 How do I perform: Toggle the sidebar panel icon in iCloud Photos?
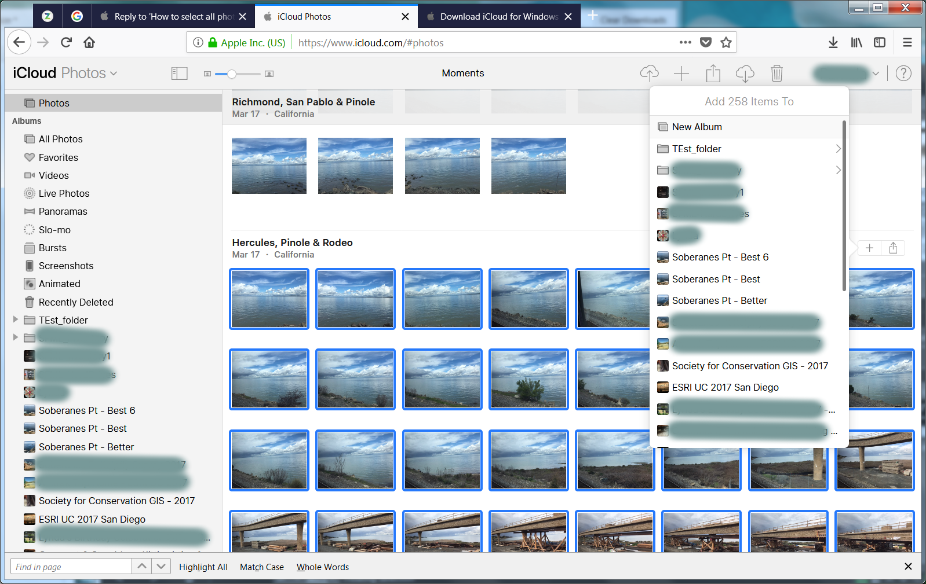click(179, 73)
